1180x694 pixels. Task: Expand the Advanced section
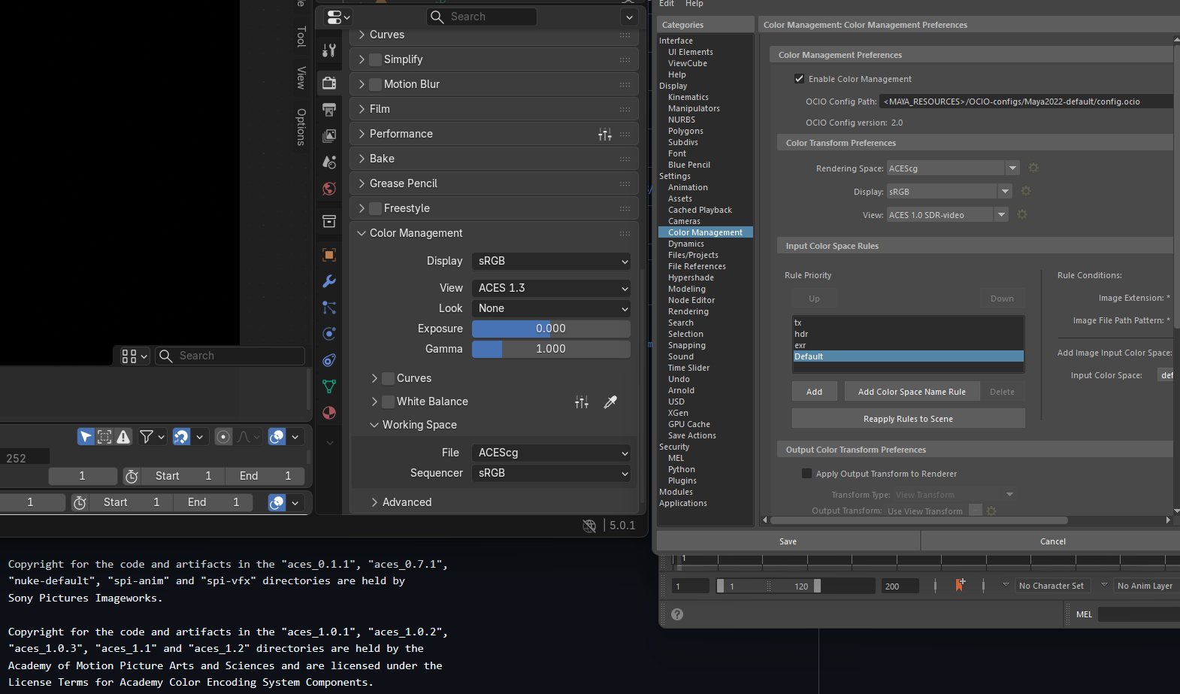point(406,502)
